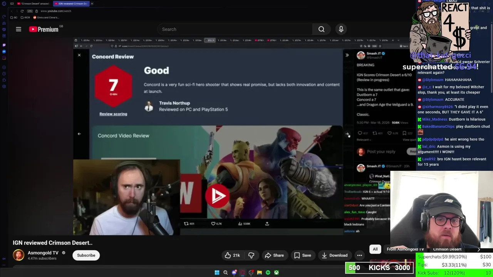Open browser sidebar settings gear

4,87
